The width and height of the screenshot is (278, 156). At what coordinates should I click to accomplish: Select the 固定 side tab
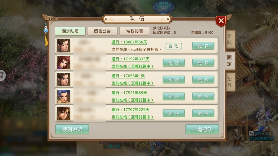coord(230,60)
